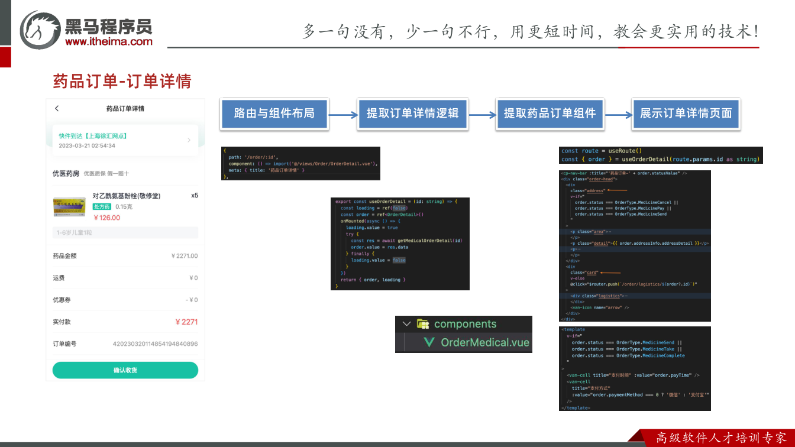The height and width of the screenshot is (447, 795).
Task: Click the green 处方药 tag
Action: tap(102, 207)
